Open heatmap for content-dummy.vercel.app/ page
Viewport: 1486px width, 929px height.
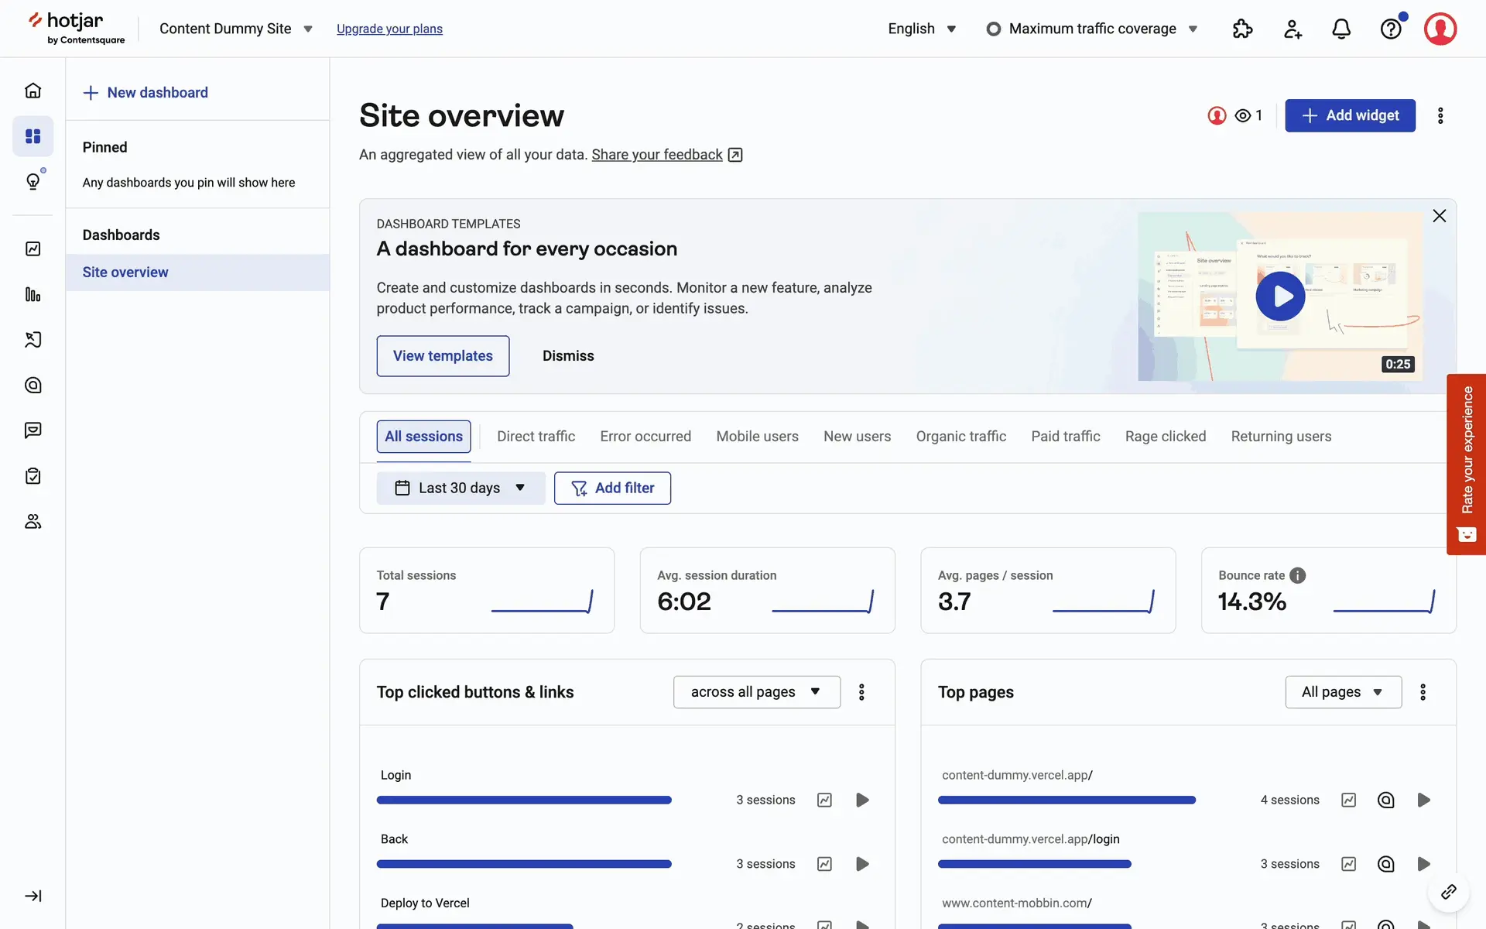1385,800
